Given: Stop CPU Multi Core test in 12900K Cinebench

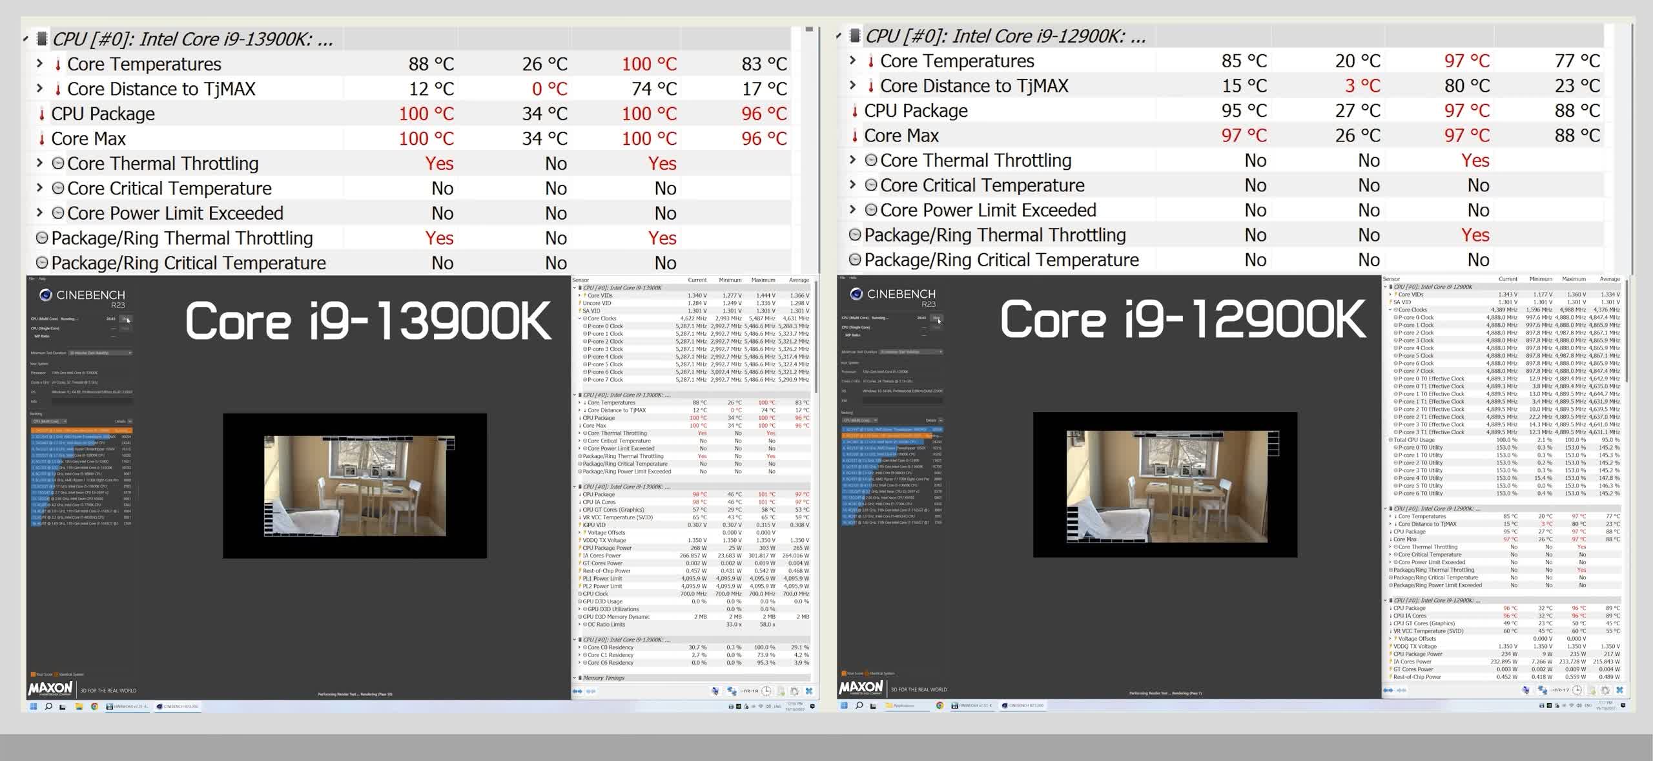Looking at the screenshot, I should tap(937, 318).
